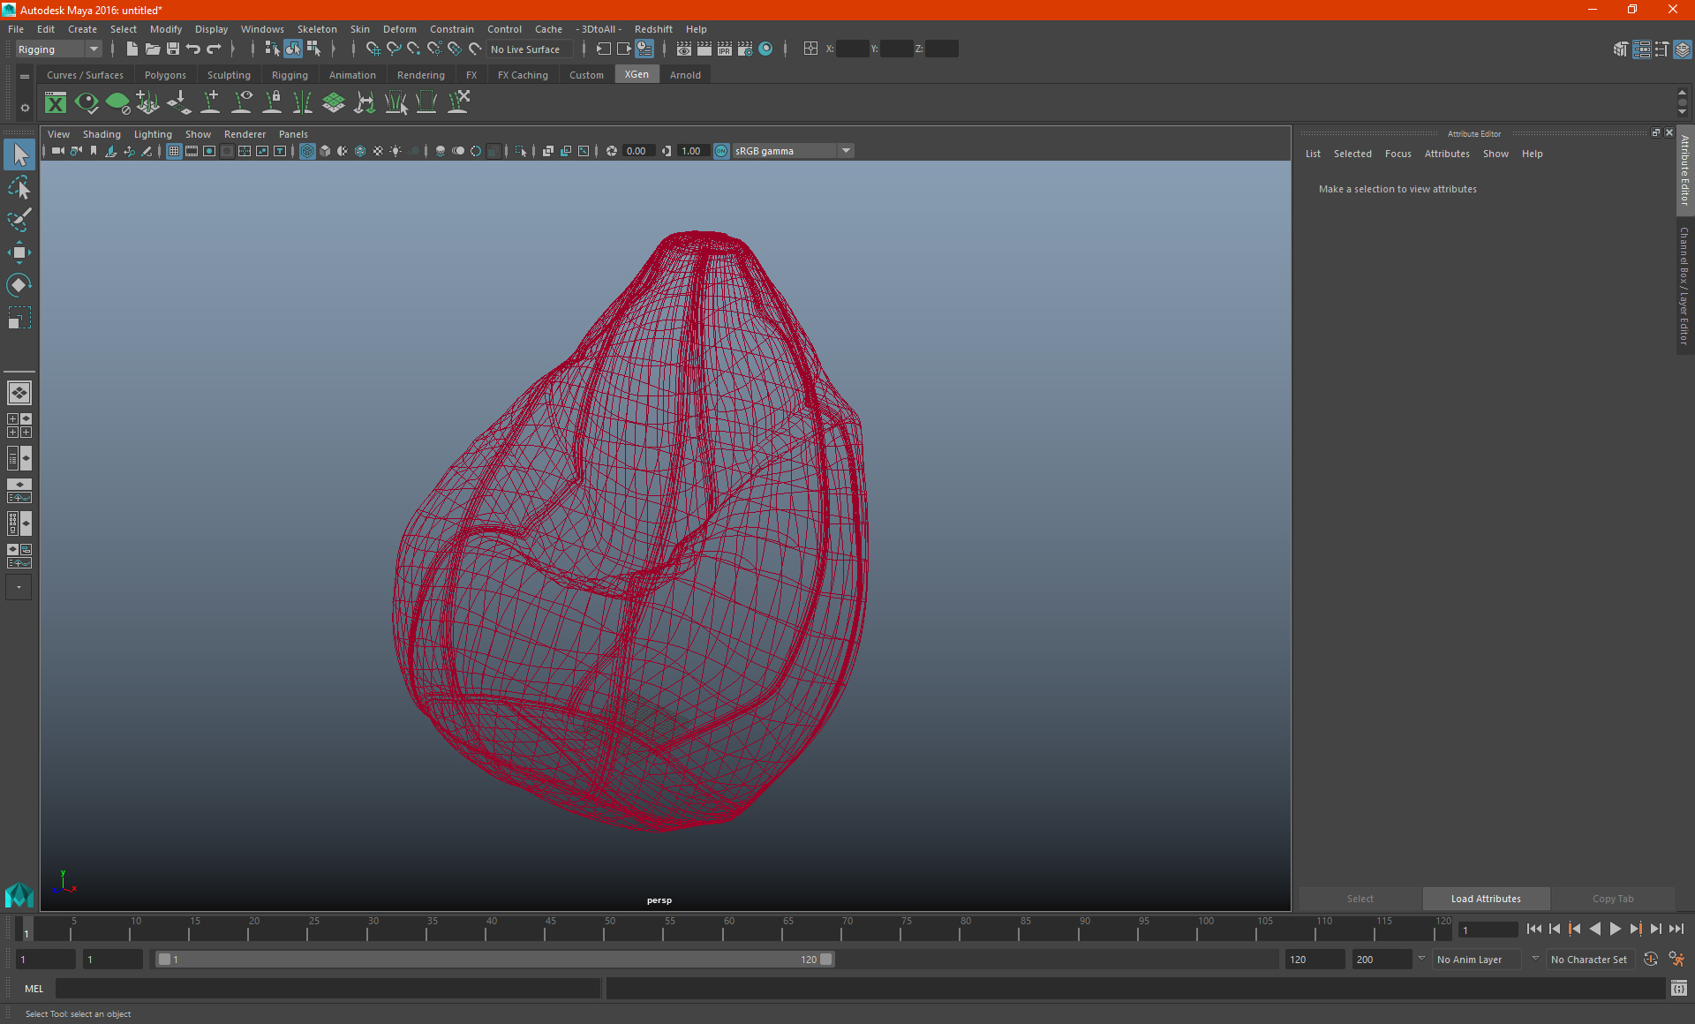Toggle auto keyframe button
The image size is (1695, 1024).
[1651, 960]
